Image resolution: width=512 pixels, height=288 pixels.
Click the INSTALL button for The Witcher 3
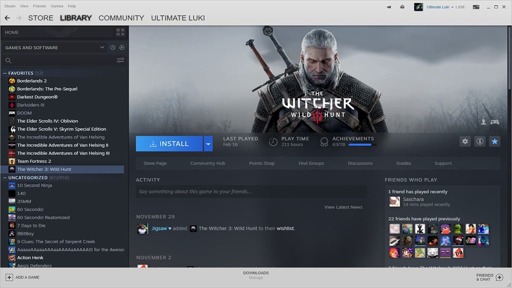click(169, 143)
